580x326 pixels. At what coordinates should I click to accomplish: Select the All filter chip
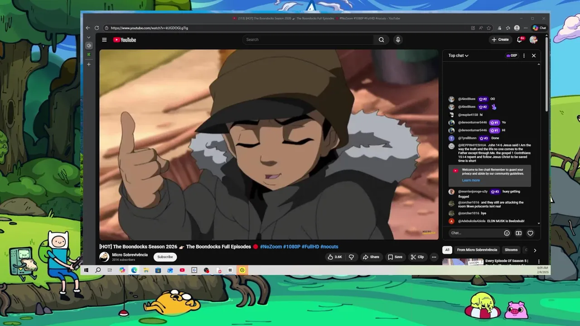(447, 250)
